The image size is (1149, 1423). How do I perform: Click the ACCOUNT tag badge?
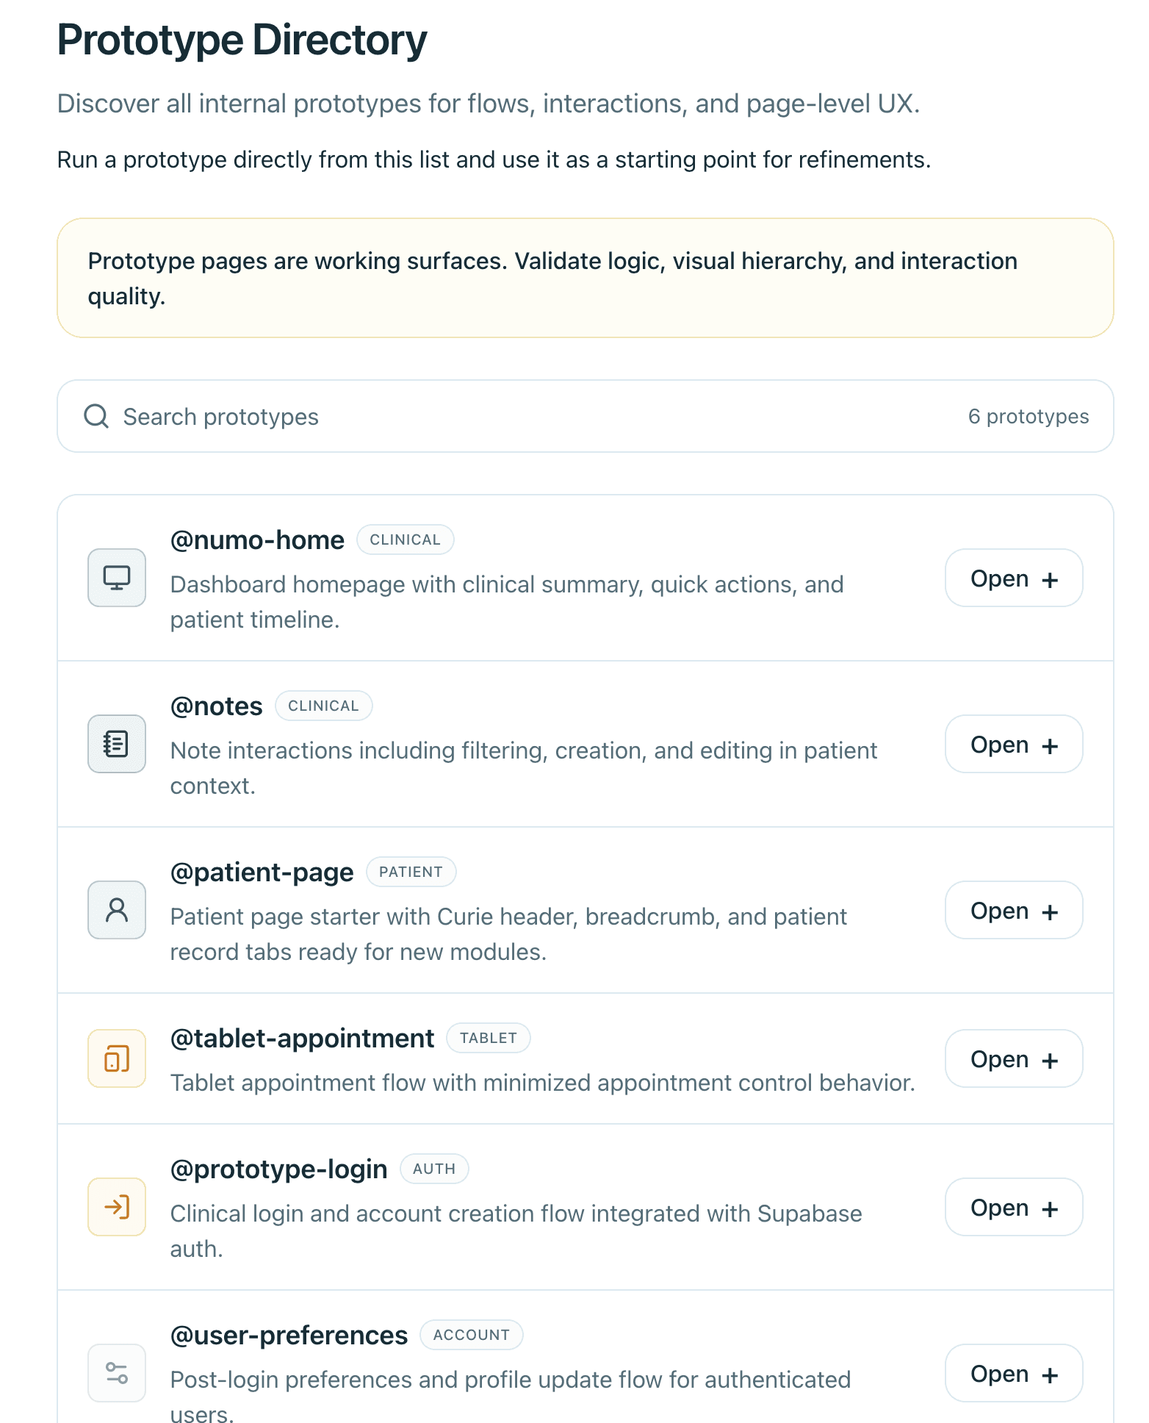(472, 1335)
